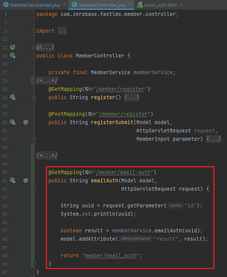Click the request mapping gutter icon on line 51
This screenshot has height=277, width=227.
click(13, 181)
